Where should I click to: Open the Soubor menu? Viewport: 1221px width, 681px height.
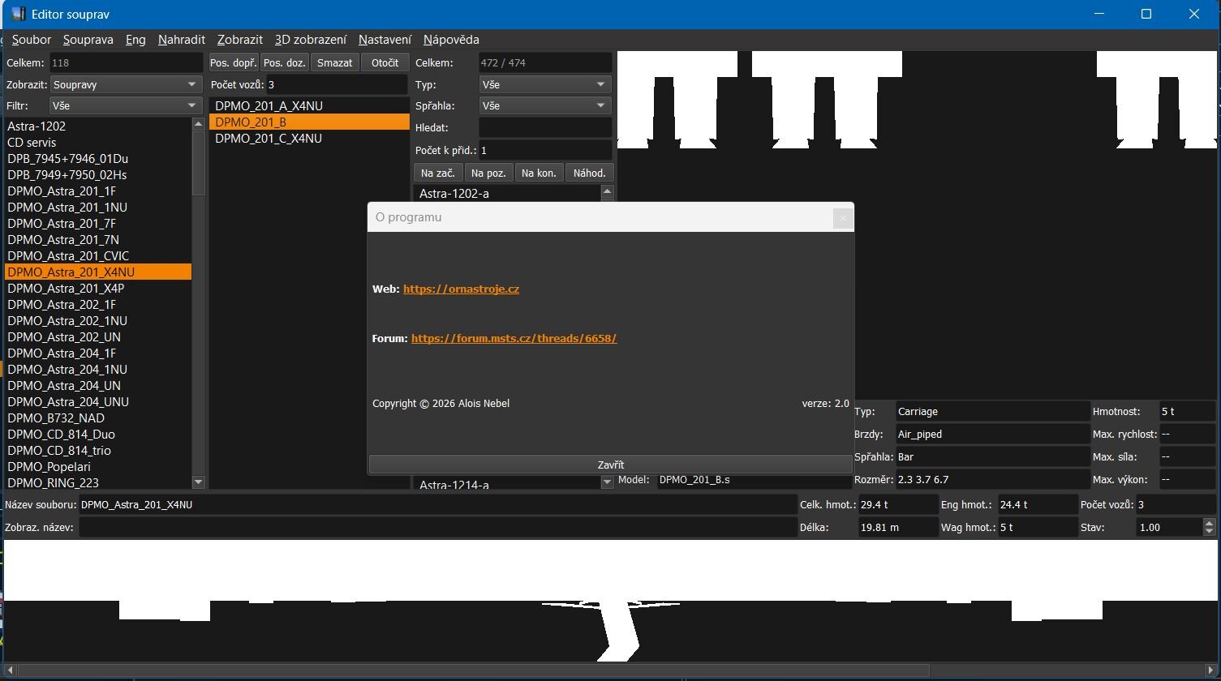click(32, 39)
